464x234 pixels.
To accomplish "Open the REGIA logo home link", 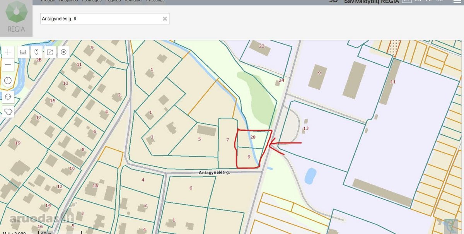I will [16, 17].
